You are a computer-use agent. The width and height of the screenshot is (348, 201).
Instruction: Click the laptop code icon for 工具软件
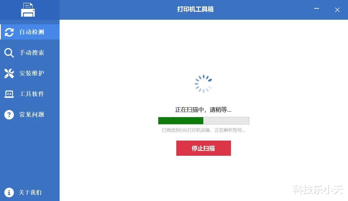(9, 94)
